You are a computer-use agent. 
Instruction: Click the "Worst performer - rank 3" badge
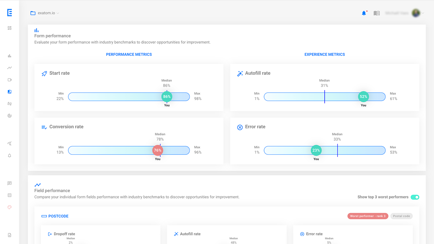click(368, 216)
